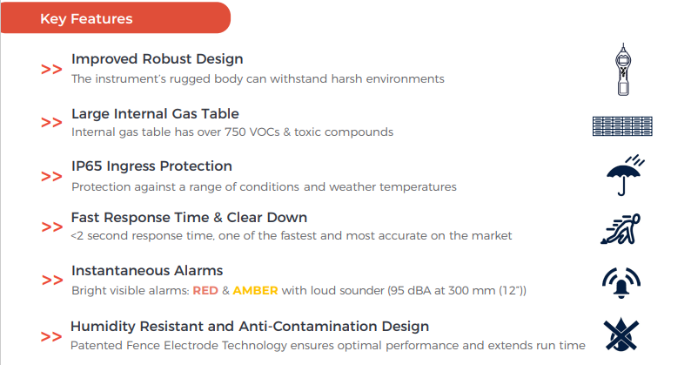This screenshot has height=365, width=691.
Task: Click the red chevrons beside Humidity Resistant heading
Action: pos(51,336)
